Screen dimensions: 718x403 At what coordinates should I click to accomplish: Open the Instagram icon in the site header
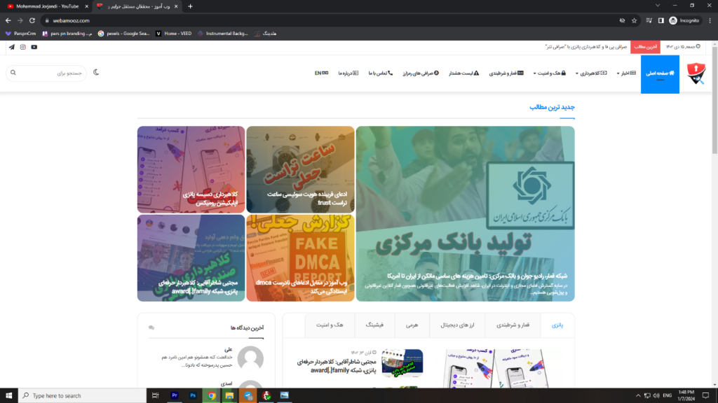22,47
